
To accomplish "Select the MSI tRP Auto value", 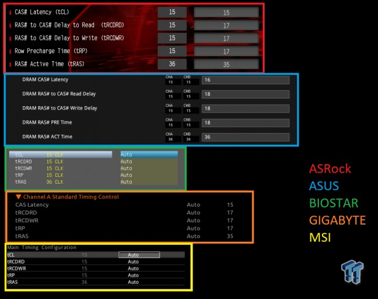I will 133,275.
